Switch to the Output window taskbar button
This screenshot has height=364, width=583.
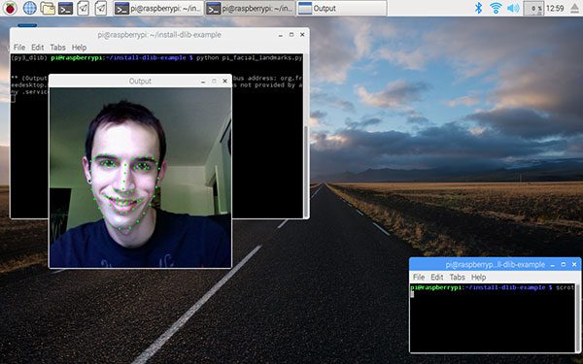pyautogui.click(x=341, y=8)
